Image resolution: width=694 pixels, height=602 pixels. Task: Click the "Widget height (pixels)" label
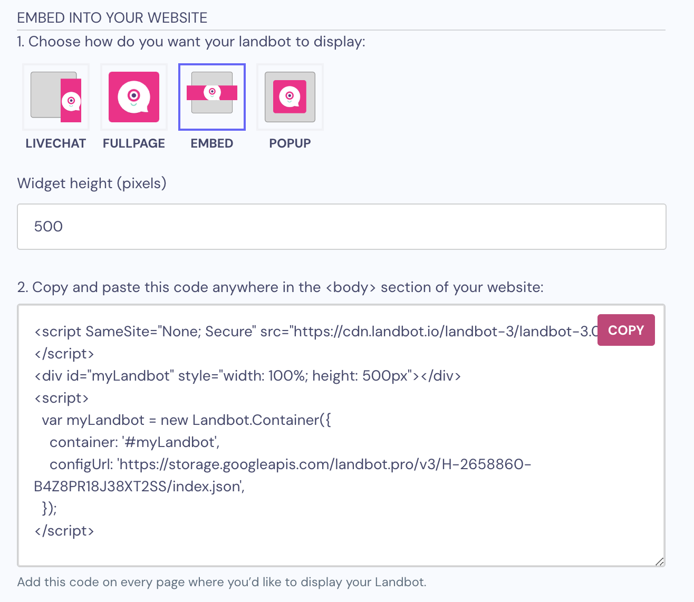pos(92,183)
